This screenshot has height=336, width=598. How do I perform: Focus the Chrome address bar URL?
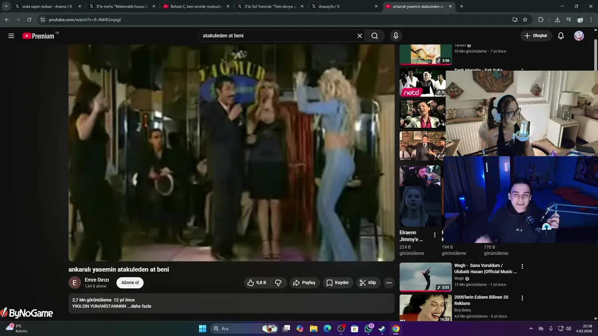point(85,20)
